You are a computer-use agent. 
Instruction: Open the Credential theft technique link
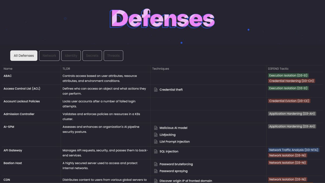point(171,90)
